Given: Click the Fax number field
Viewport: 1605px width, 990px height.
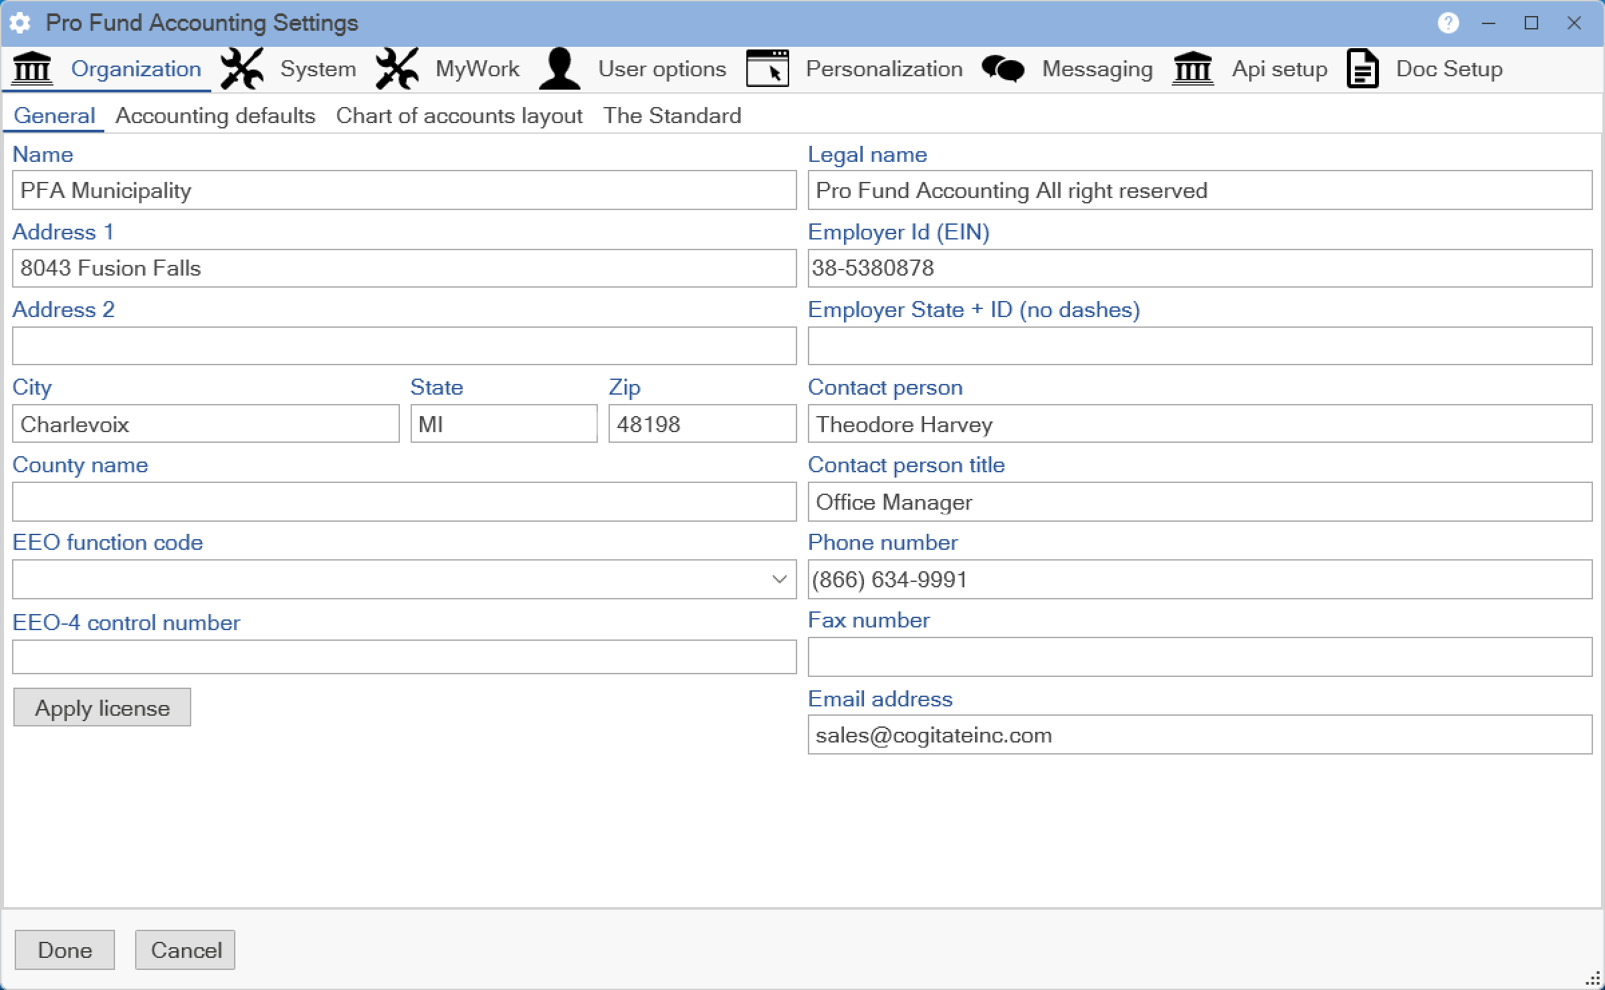Looking at the screenshot, I should pos(1200,657).
